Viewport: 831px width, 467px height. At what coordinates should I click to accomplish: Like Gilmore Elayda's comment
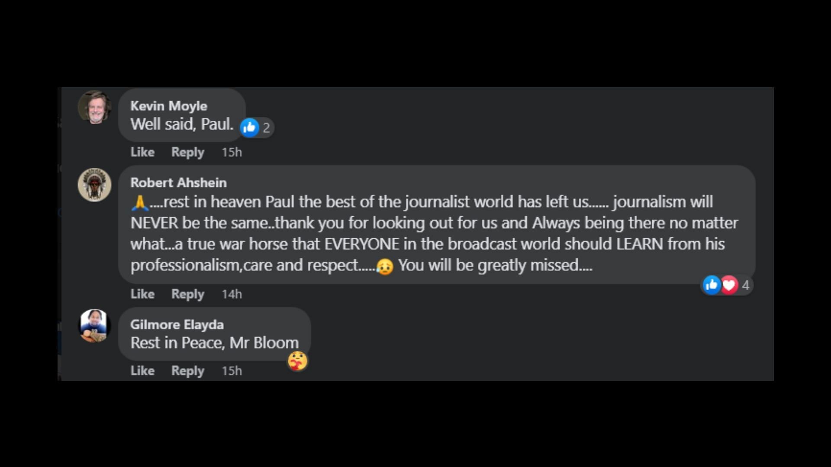142,371
